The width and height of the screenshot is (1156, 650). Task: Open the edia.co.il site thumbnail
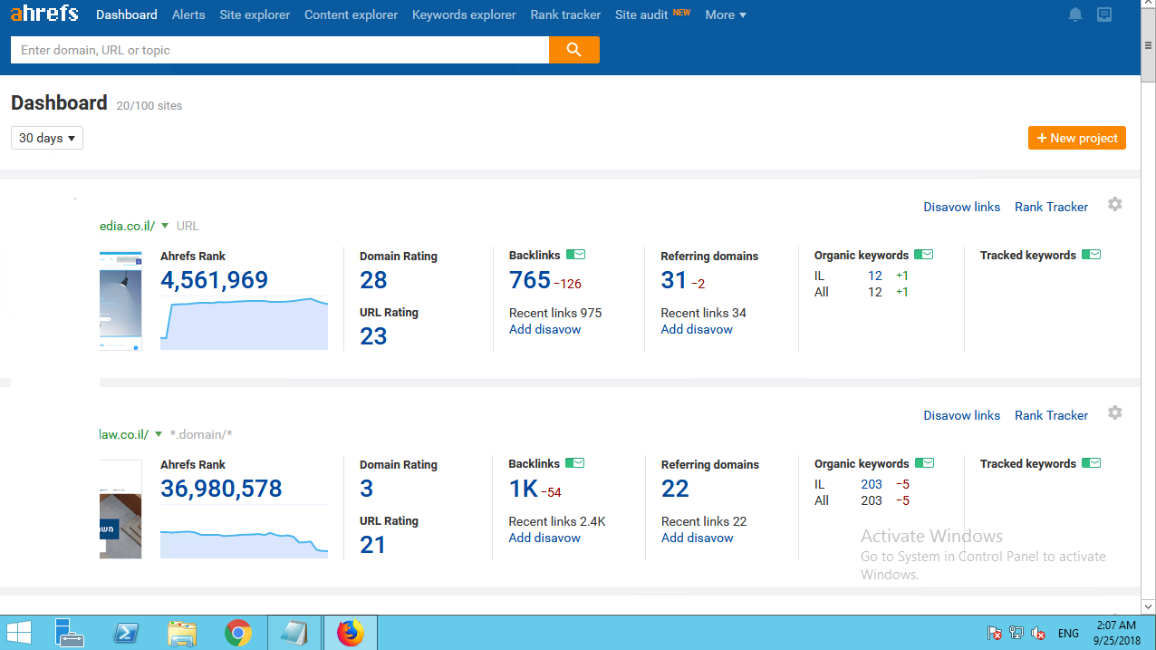point(120,300)
